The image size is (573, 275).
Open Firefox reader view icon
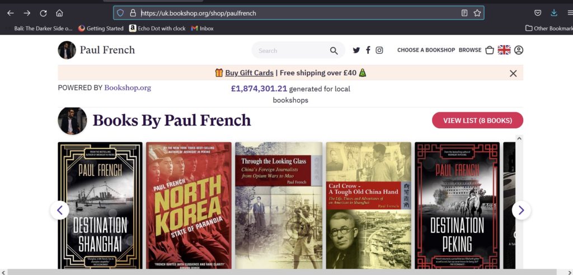click(464, 13)
